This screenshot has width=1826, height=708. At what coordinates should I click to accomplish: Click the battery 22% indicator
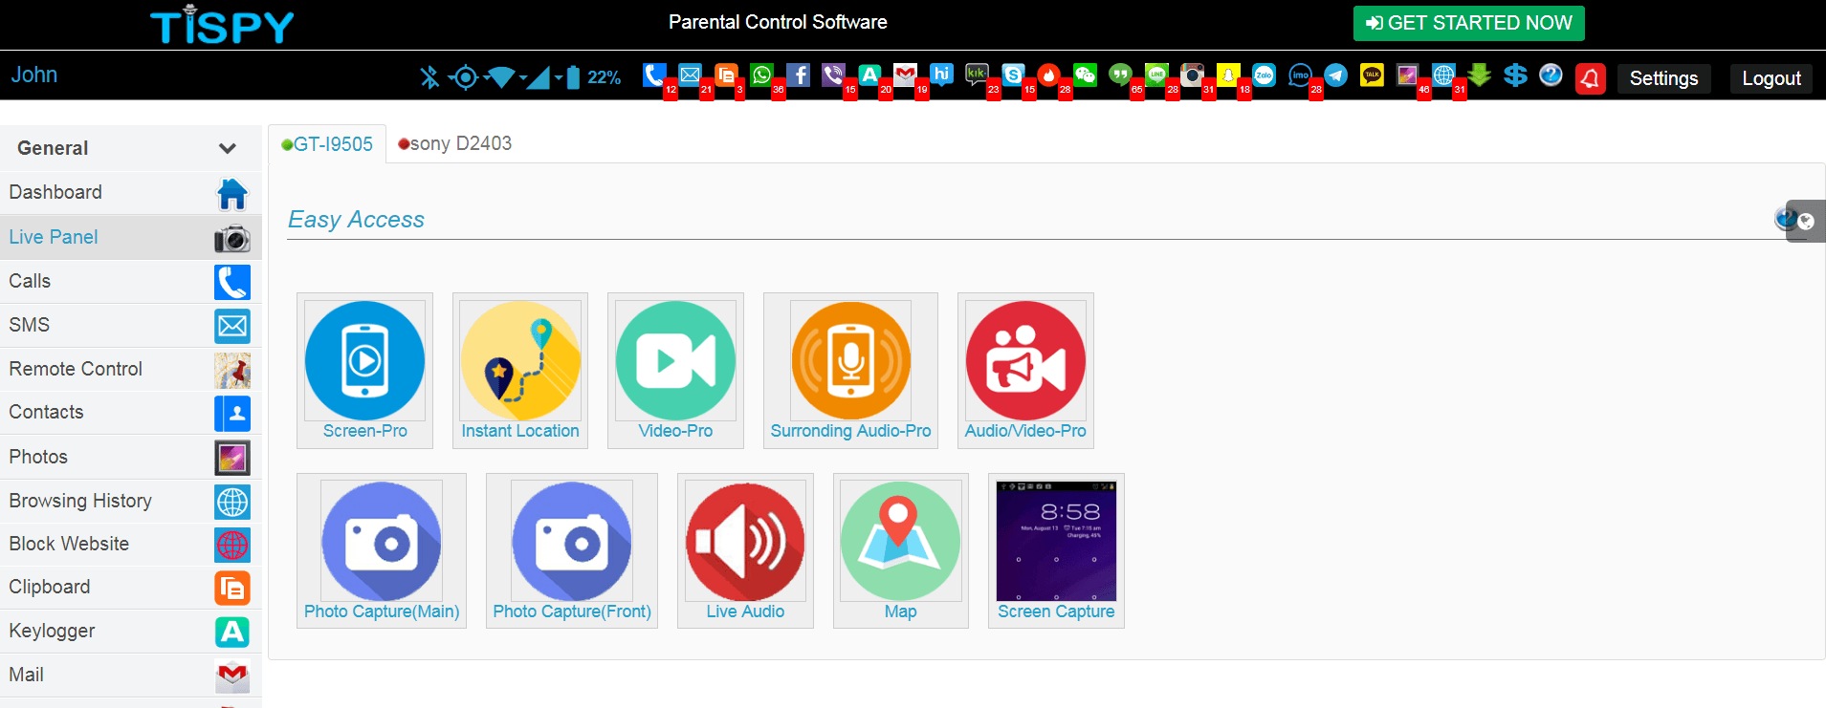[594, 77]
